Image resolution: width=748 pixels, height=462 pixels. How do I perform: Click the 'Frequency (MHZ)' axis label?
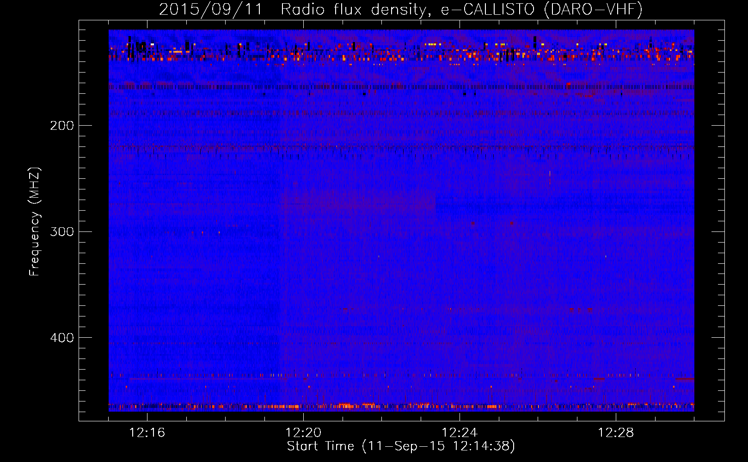(35, 222)
